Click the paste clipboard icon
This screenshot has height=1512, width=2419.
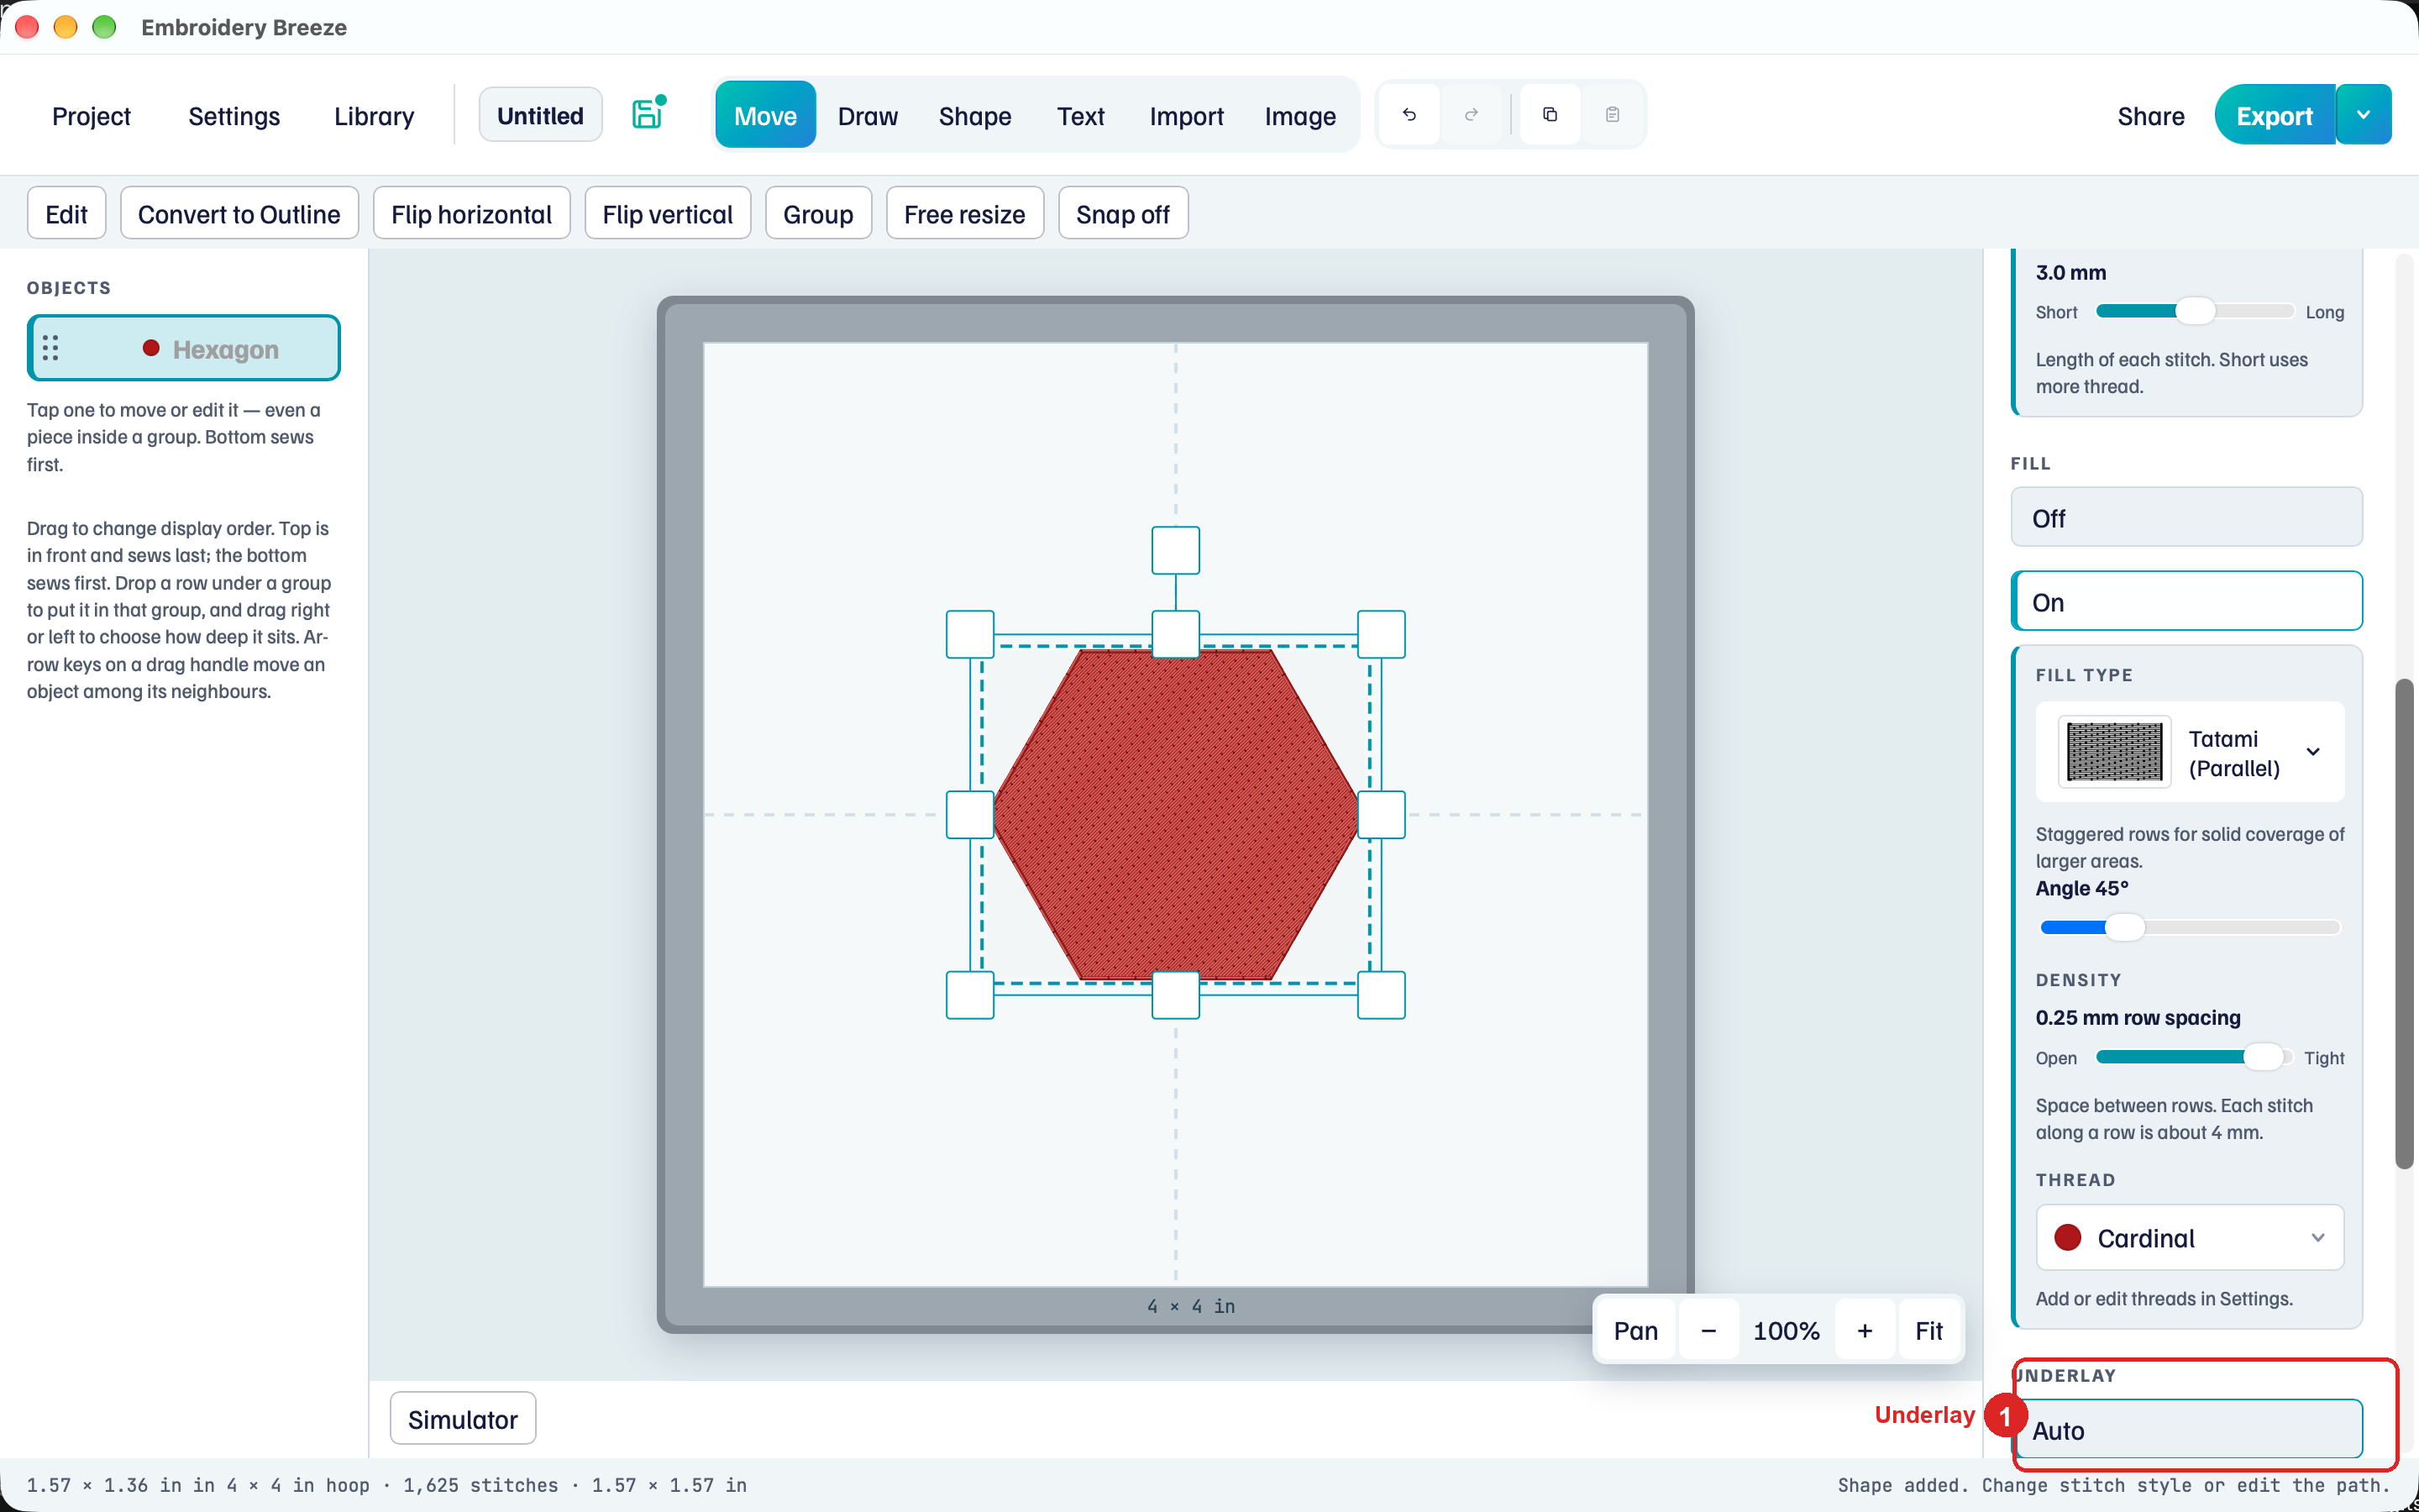click(1613, 115)
